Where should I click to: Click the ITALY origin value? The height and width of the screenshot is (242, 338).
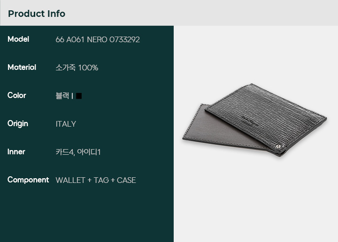[66, 124]
